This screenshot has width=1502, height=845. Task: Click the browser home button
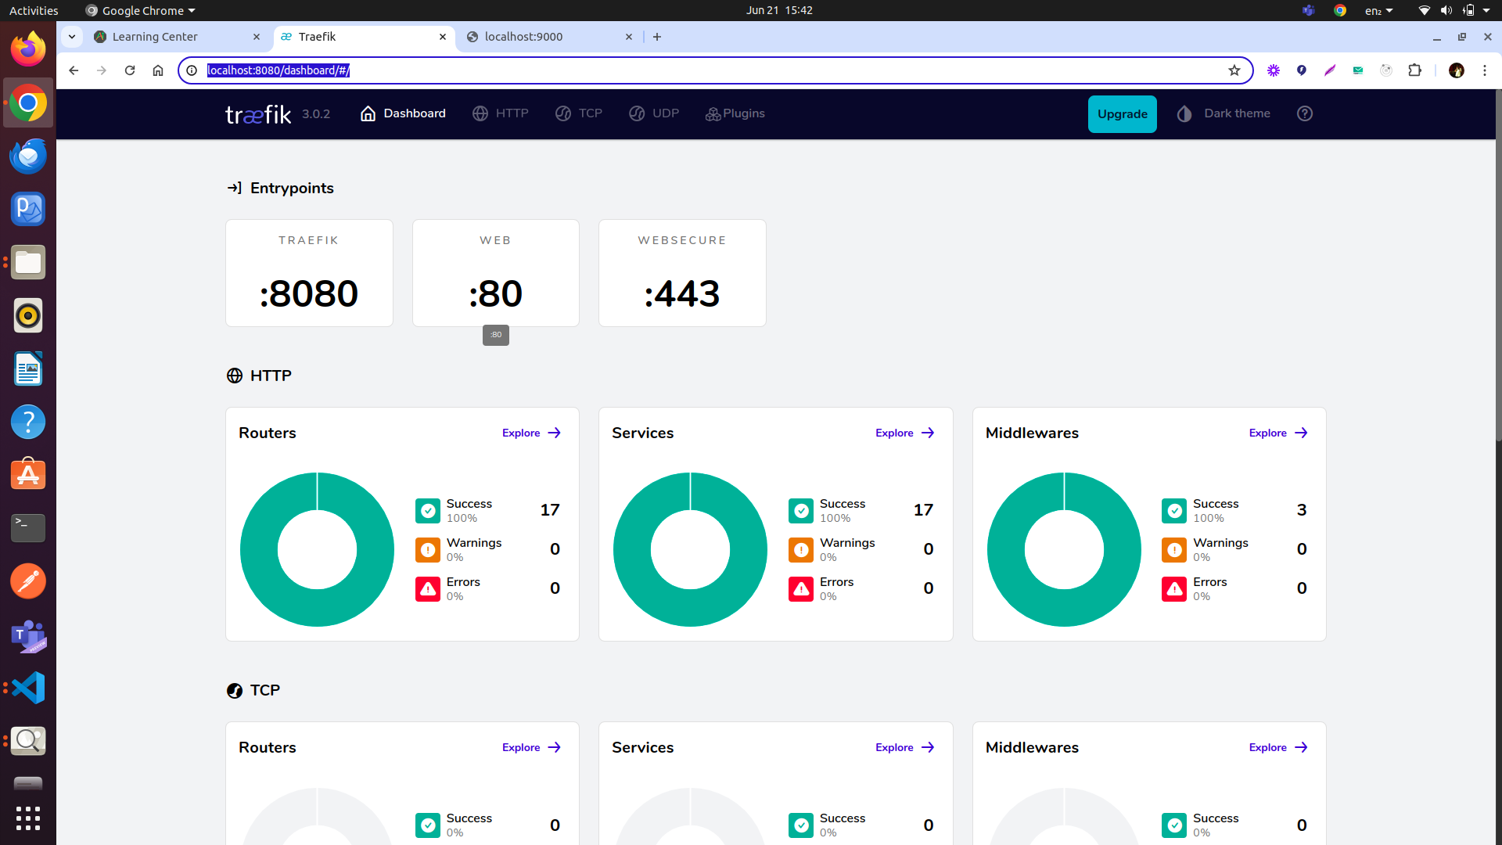pos(158,70)
